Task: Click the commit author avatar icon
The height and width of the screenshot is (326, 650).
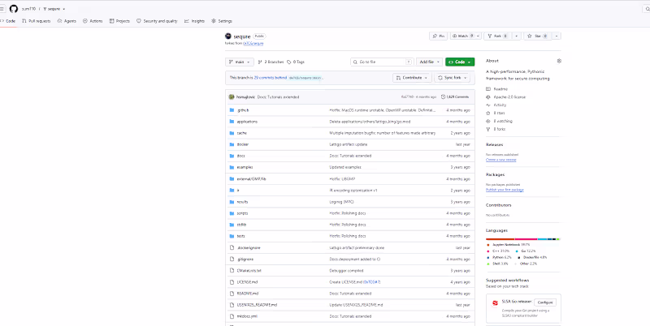Action: [x=232, y=97]
